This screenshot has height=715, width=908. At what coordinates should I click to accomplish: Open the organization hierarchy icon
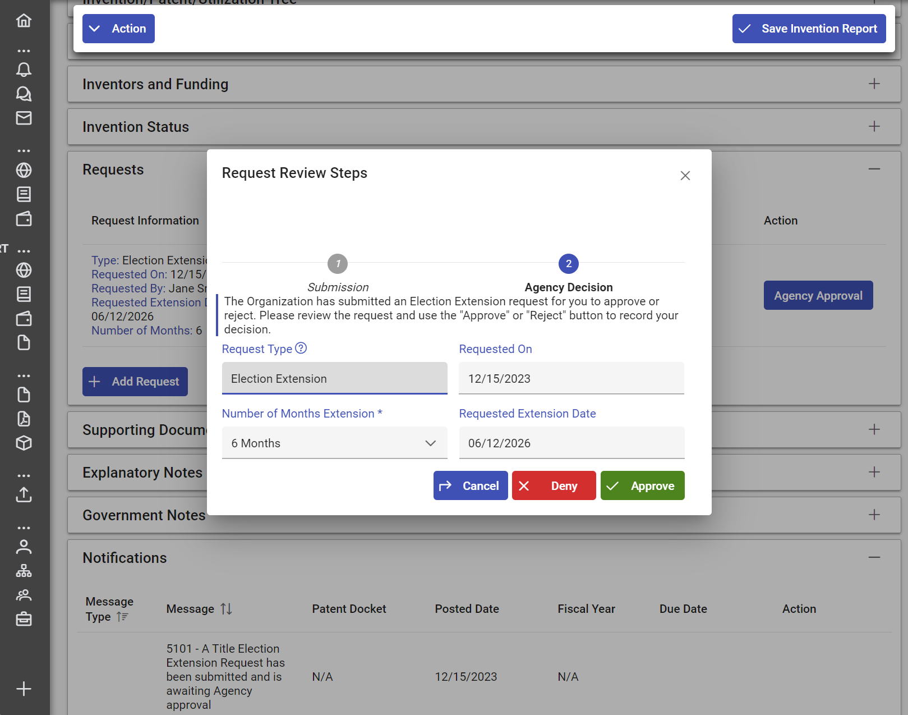24,571
